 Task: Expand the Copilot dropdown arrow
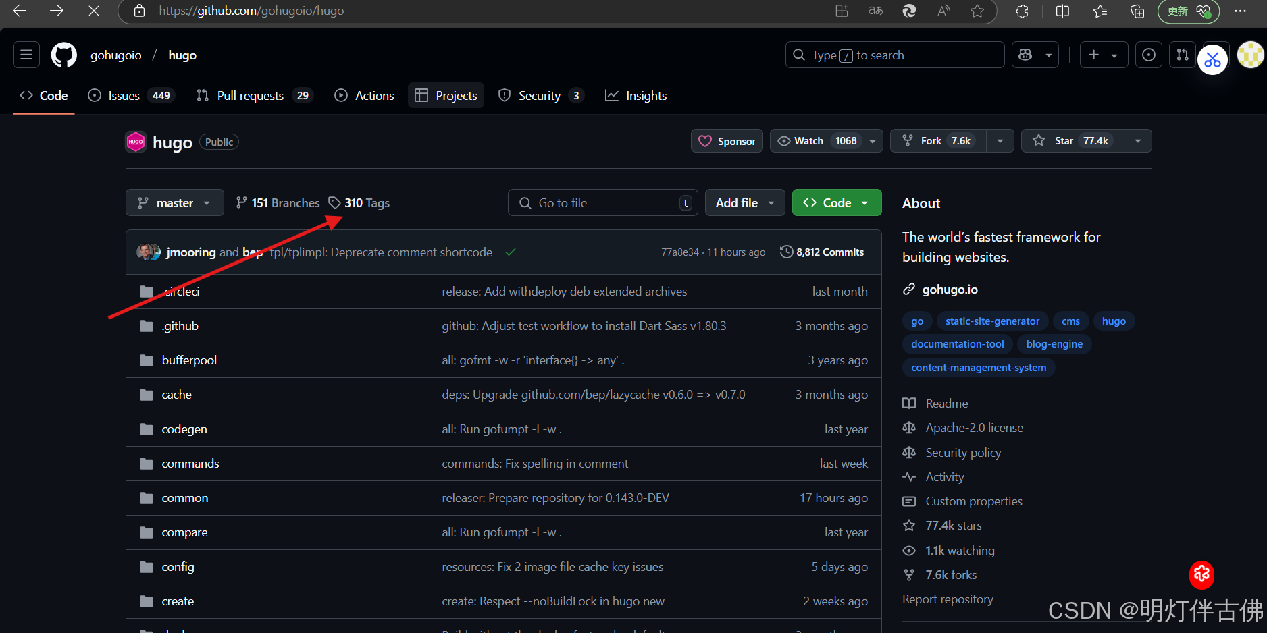(1049, 55)
